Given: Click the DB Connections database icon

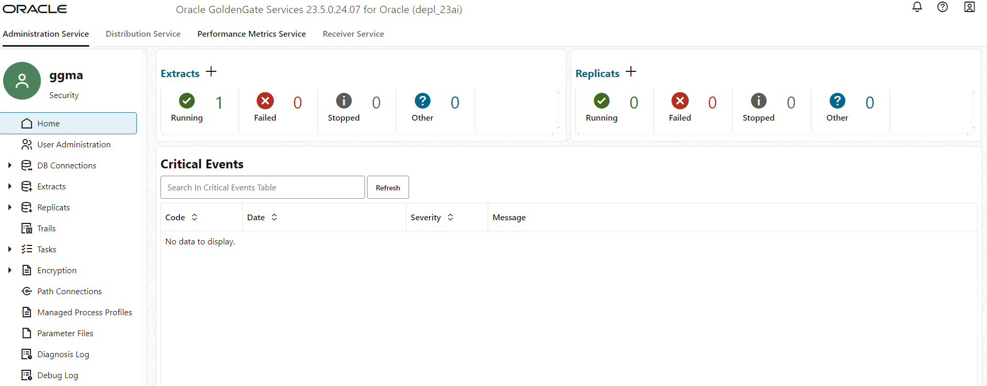Looking at the screenshot, I should click(27, 165).
